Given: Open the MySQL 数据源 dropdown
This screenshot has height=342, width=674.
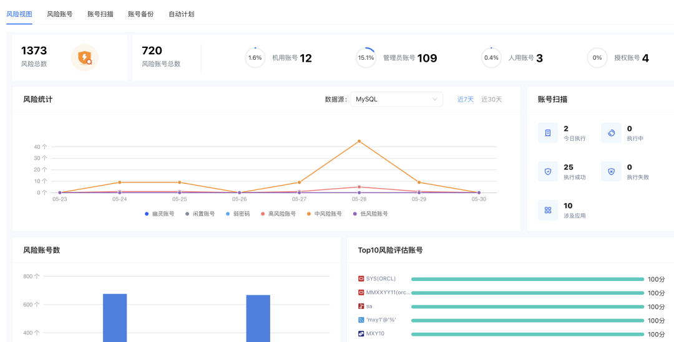Looking at the screenshot, I should [396, 99].
